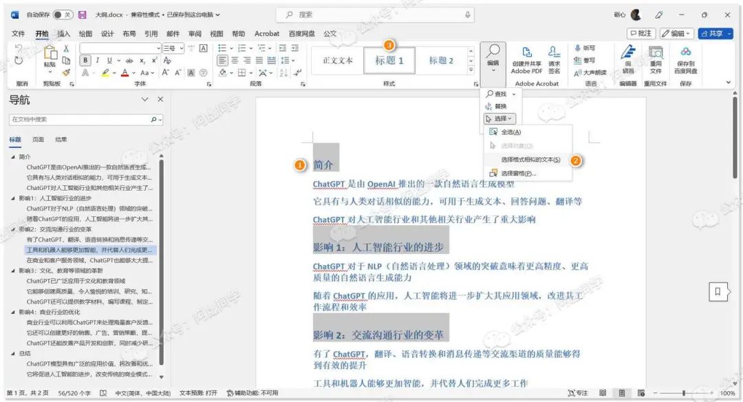Screen dimensions: 743x402
Task: Click the yellow text highlight color button
Action: (105, 72)
